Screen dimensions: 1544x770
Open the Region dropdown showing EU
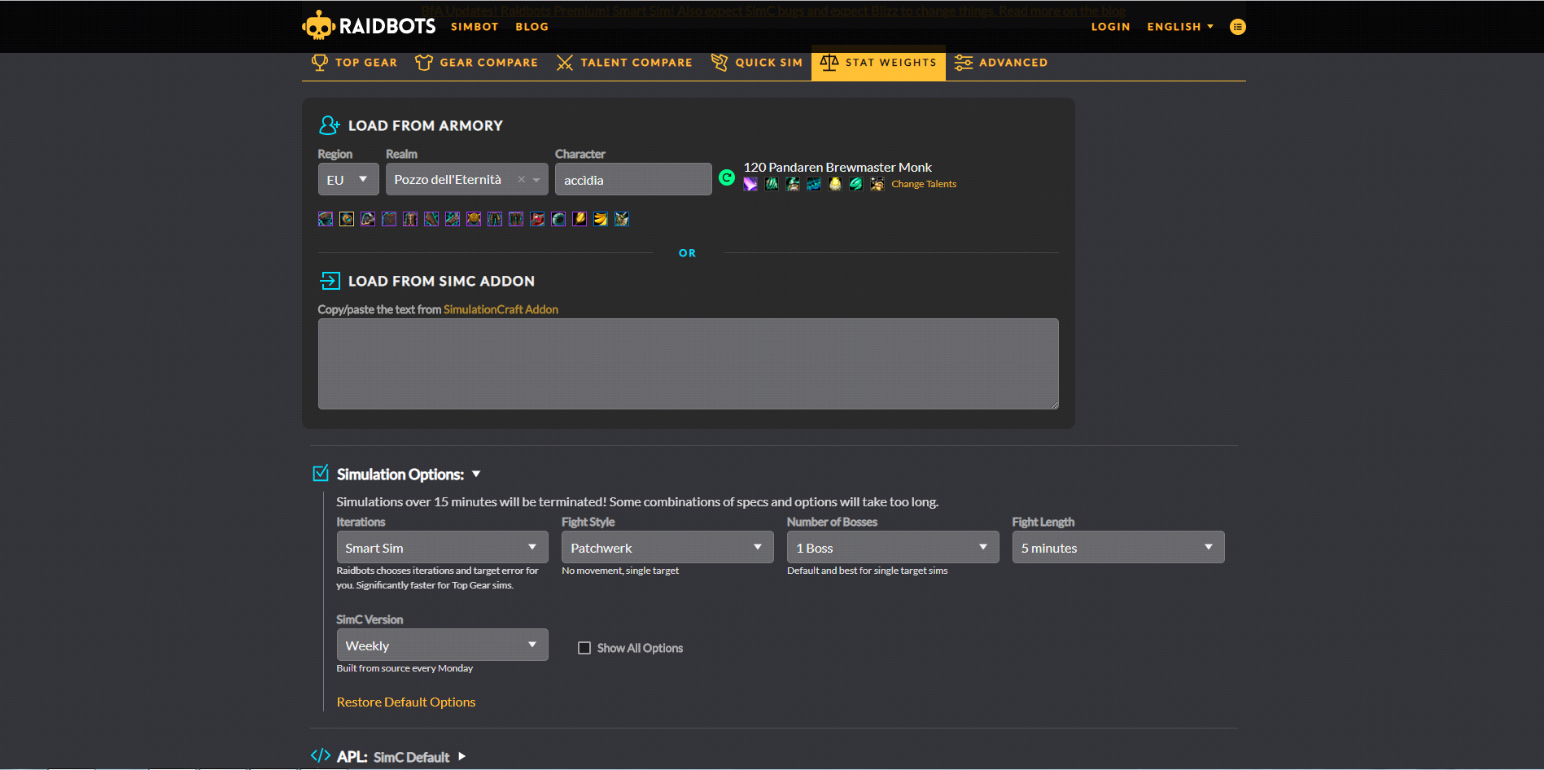pyautogui.click(x=348, y=179)
